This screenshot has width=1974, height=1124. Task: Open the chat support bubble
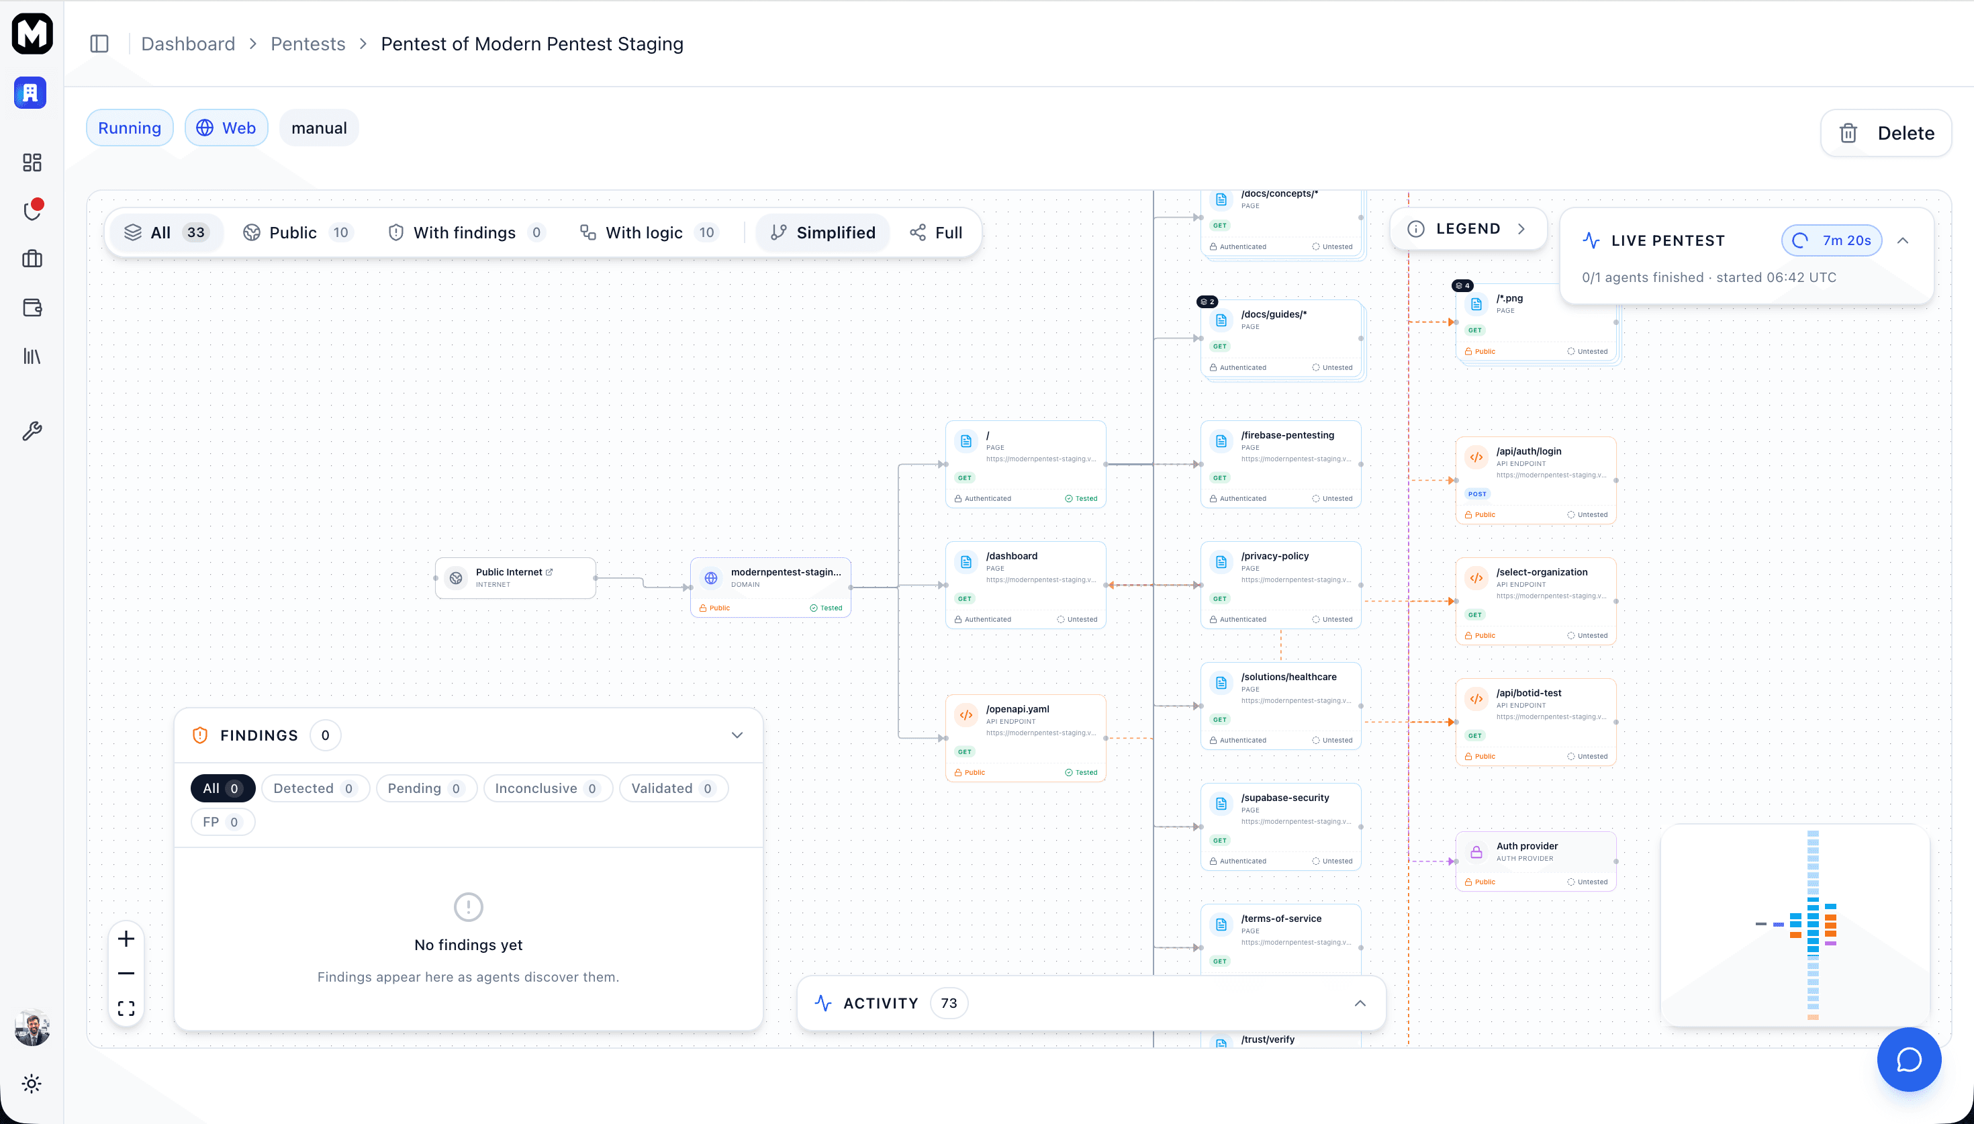1909,1060
